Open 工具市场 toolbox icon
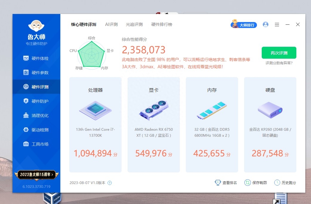Image resolution: width=311 pixels, height=204 pixels. (26, 144)
